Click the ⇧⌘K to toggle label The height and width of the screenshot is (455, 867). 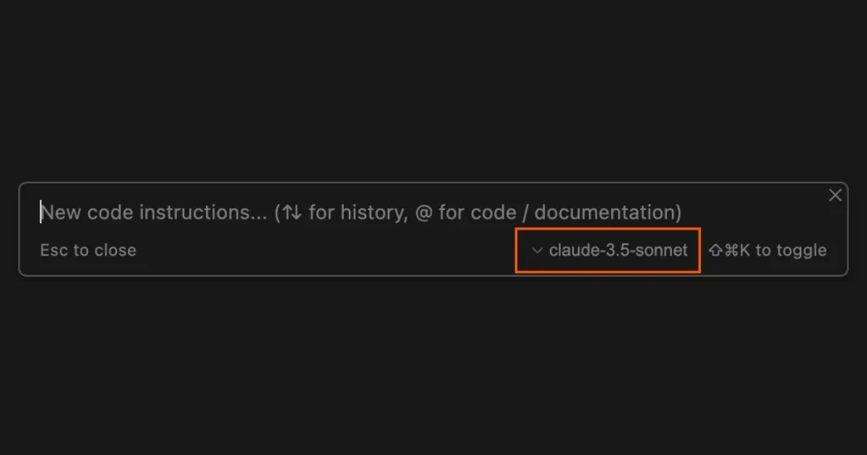pyautogui.click(x=767, y=251)
